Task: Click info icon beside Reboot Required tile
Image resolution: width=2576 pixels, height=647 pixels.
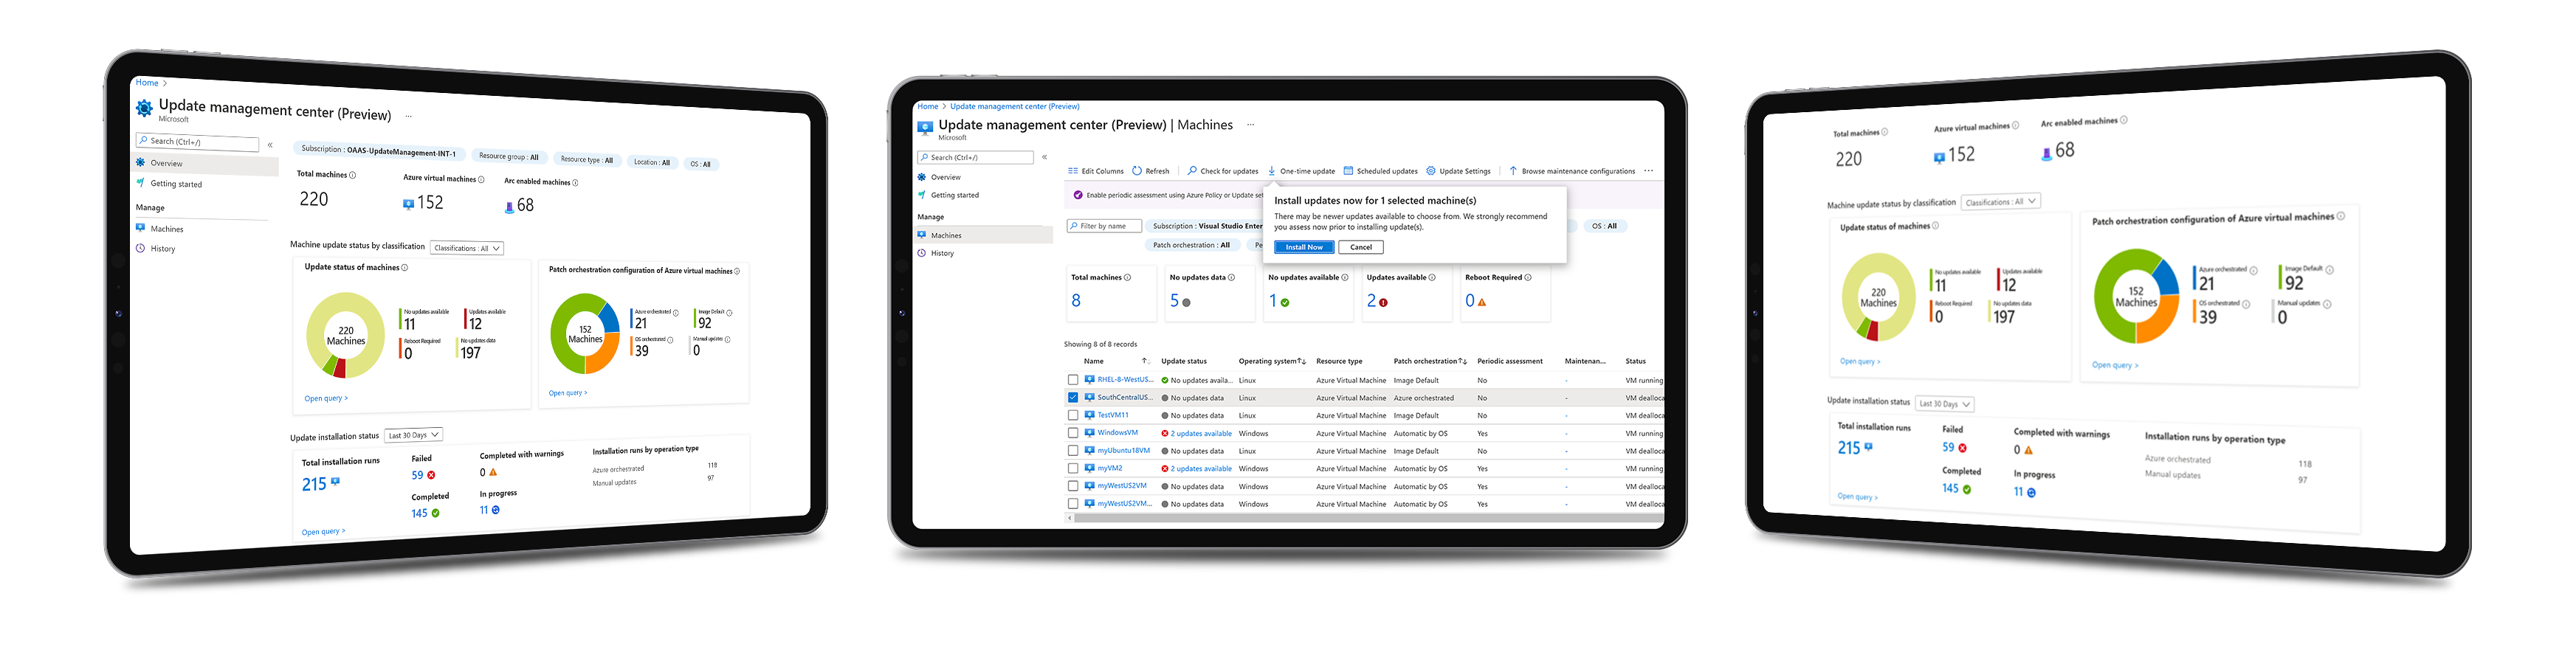Action: pyautogui.click(x=1528, y=278)
